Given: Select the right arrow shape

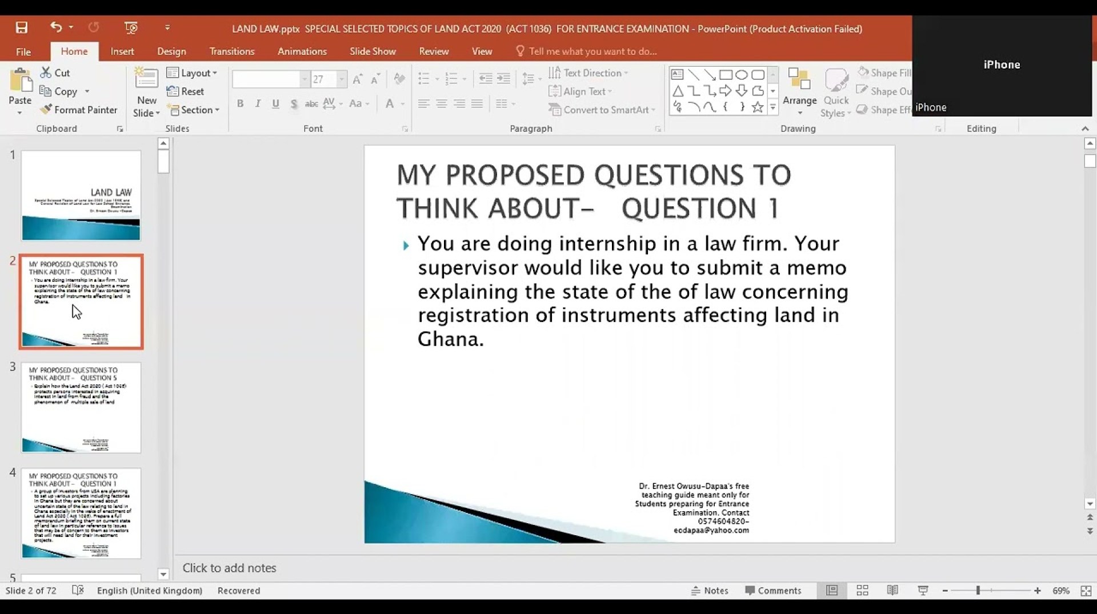Looking at the screenshot, I should [726, 91].
